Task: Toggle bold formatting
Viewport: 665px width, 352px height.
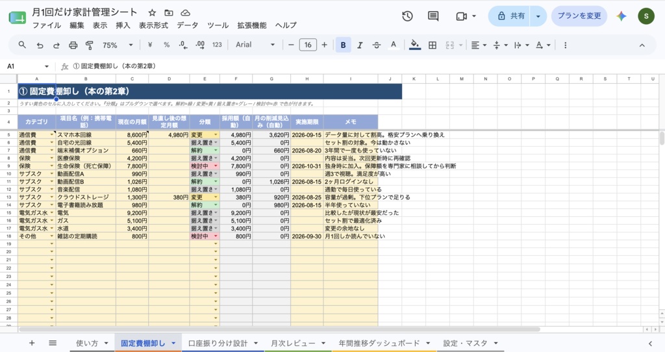Action: coord(343,45)
